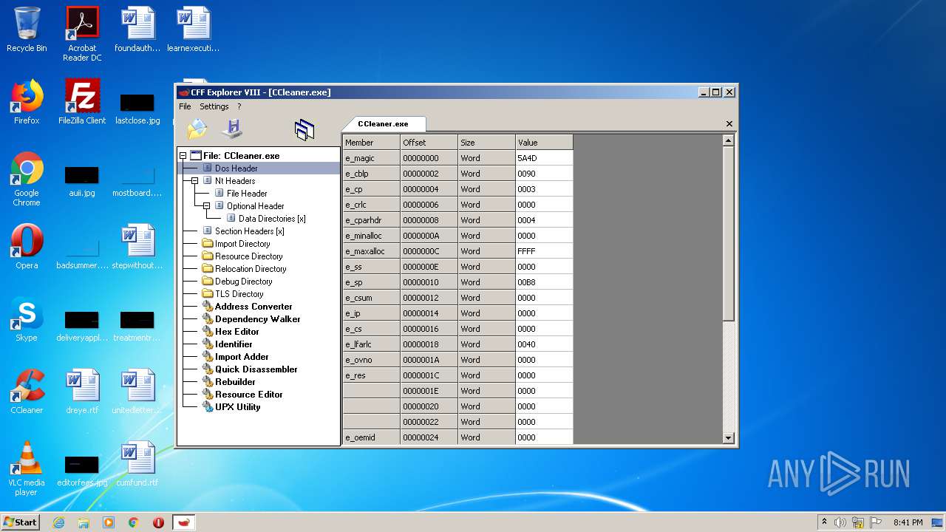Viewport: 946px width, 532px height.
Task: Select the e_sp value 00B8
Action: click(x=544, y=282)
